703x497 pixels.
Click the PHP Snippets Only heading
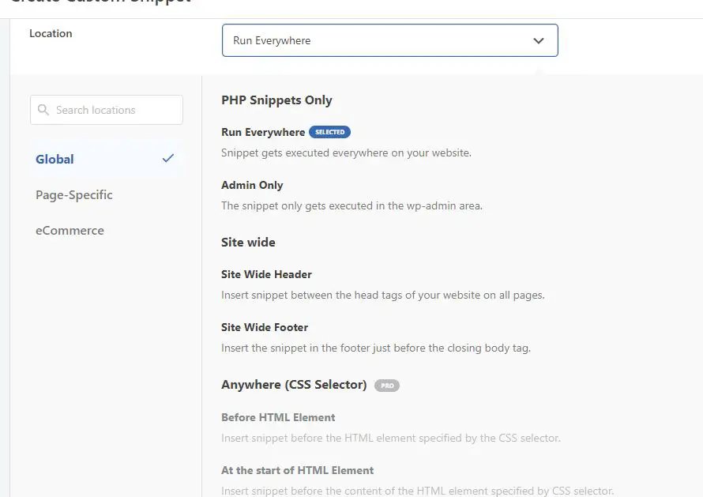point(276,100)
